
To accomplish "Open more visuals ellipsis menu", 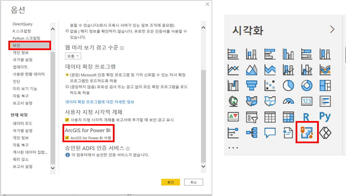I will coord(233,148).
